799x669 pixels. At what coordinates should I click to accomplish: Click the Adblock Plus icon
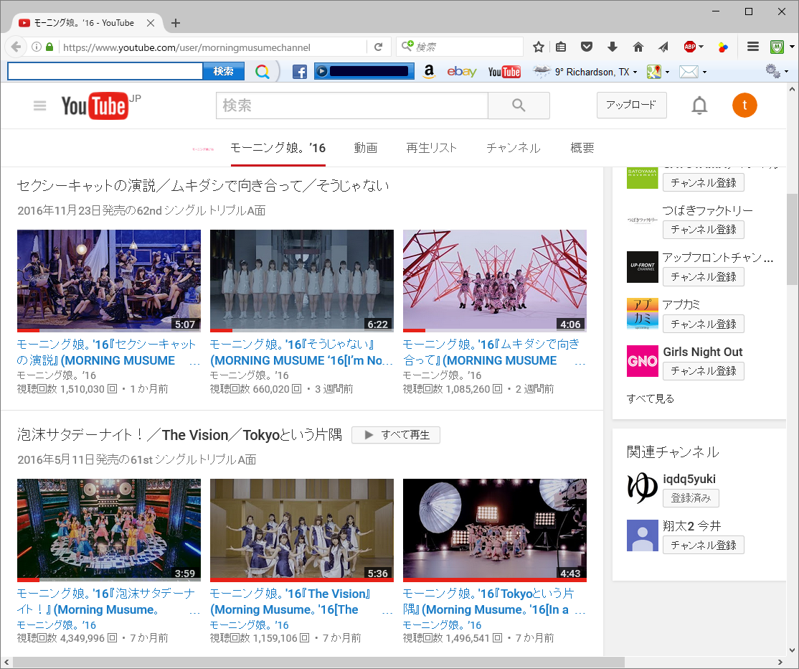click(x=689, y=47)
